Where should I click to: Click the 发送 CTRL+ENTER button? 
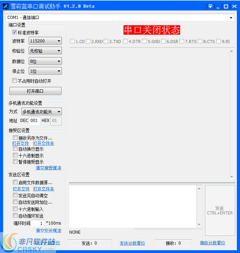(220, 210)
